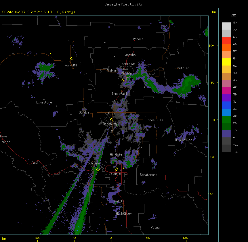The image size is (248, 242).
Task: Click the Innisfail city label
Action: 119,94
